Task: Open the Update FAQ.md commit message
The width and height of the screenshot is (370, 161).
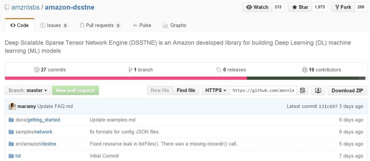Action: (55, 106)
